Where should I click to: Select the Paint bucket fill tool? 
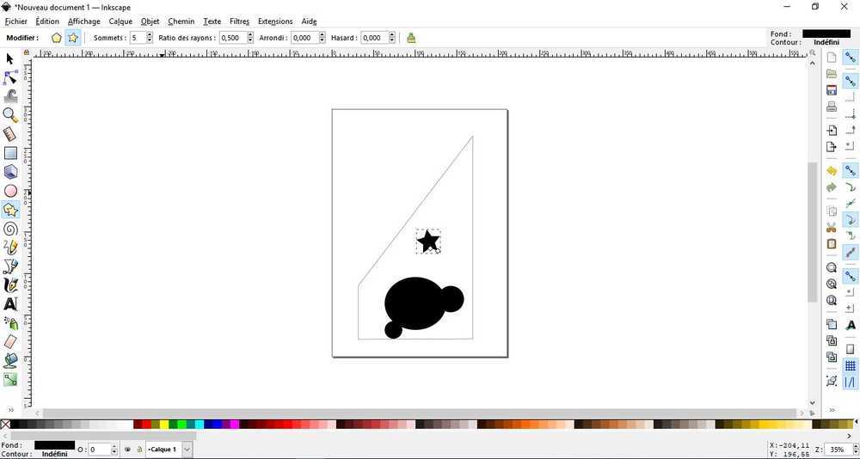coord(9,360)
